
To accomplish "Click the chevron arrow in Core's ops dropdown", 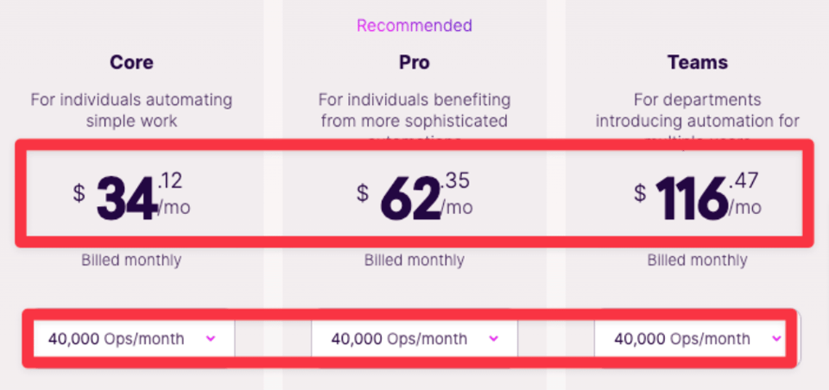I will (x=211, y=338).
